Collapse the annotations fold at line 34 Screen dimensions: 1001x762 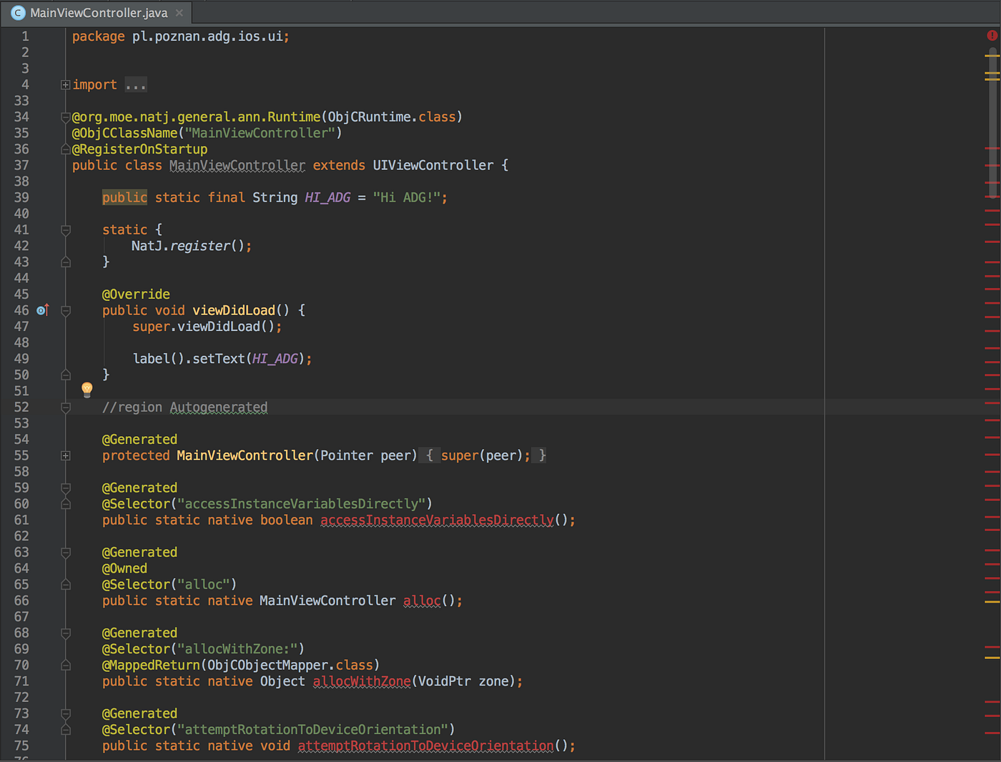pos(66,117)
